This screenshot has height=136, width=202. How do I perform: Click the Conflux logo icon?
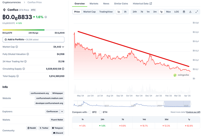(x=4, y=10)
